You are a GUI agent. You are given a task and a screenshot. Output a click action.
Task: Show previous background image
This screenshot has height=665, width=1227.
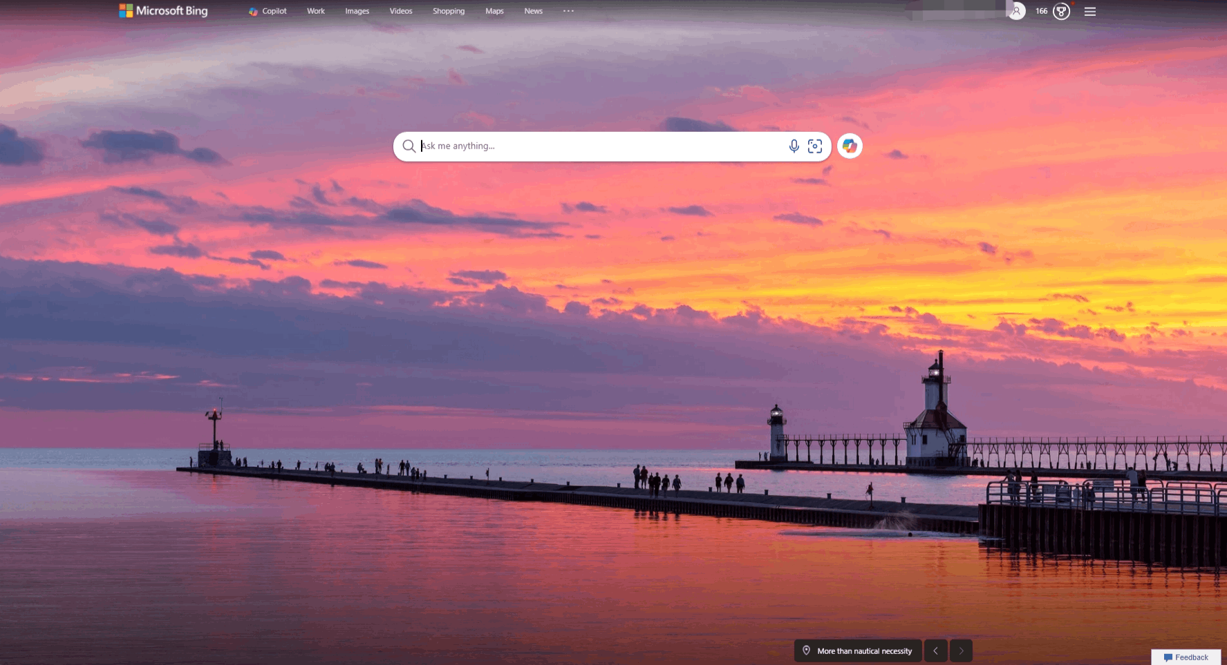pyautogui.click(x=936, y=650)
